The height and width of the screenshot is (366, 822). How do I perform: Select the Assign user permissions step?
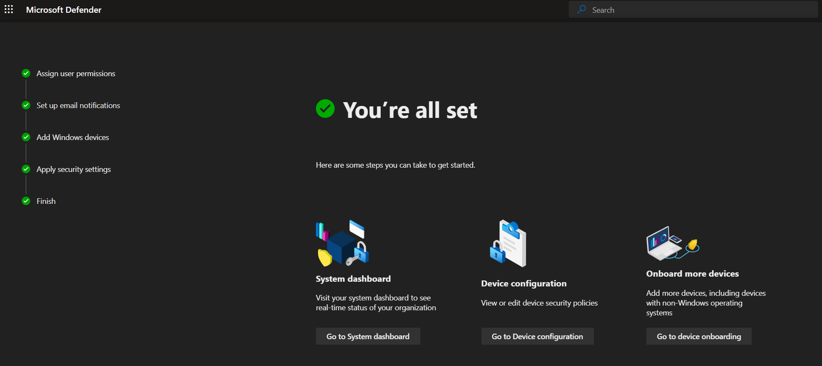point(76,74)
